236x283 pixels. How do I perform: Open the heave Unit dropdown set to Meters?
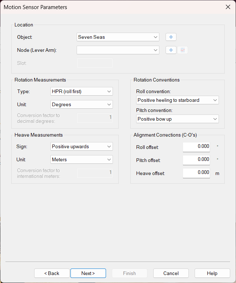click(82, 159)
